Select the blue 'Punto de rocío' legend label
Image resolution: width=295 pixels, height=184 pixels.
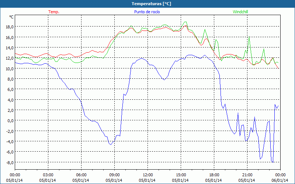click(147, 12)
